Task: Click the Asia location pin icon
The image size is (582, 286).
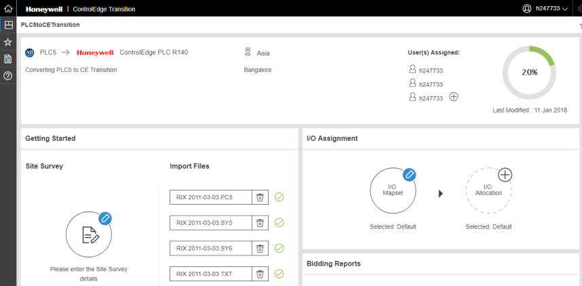Action: (248, 52)
